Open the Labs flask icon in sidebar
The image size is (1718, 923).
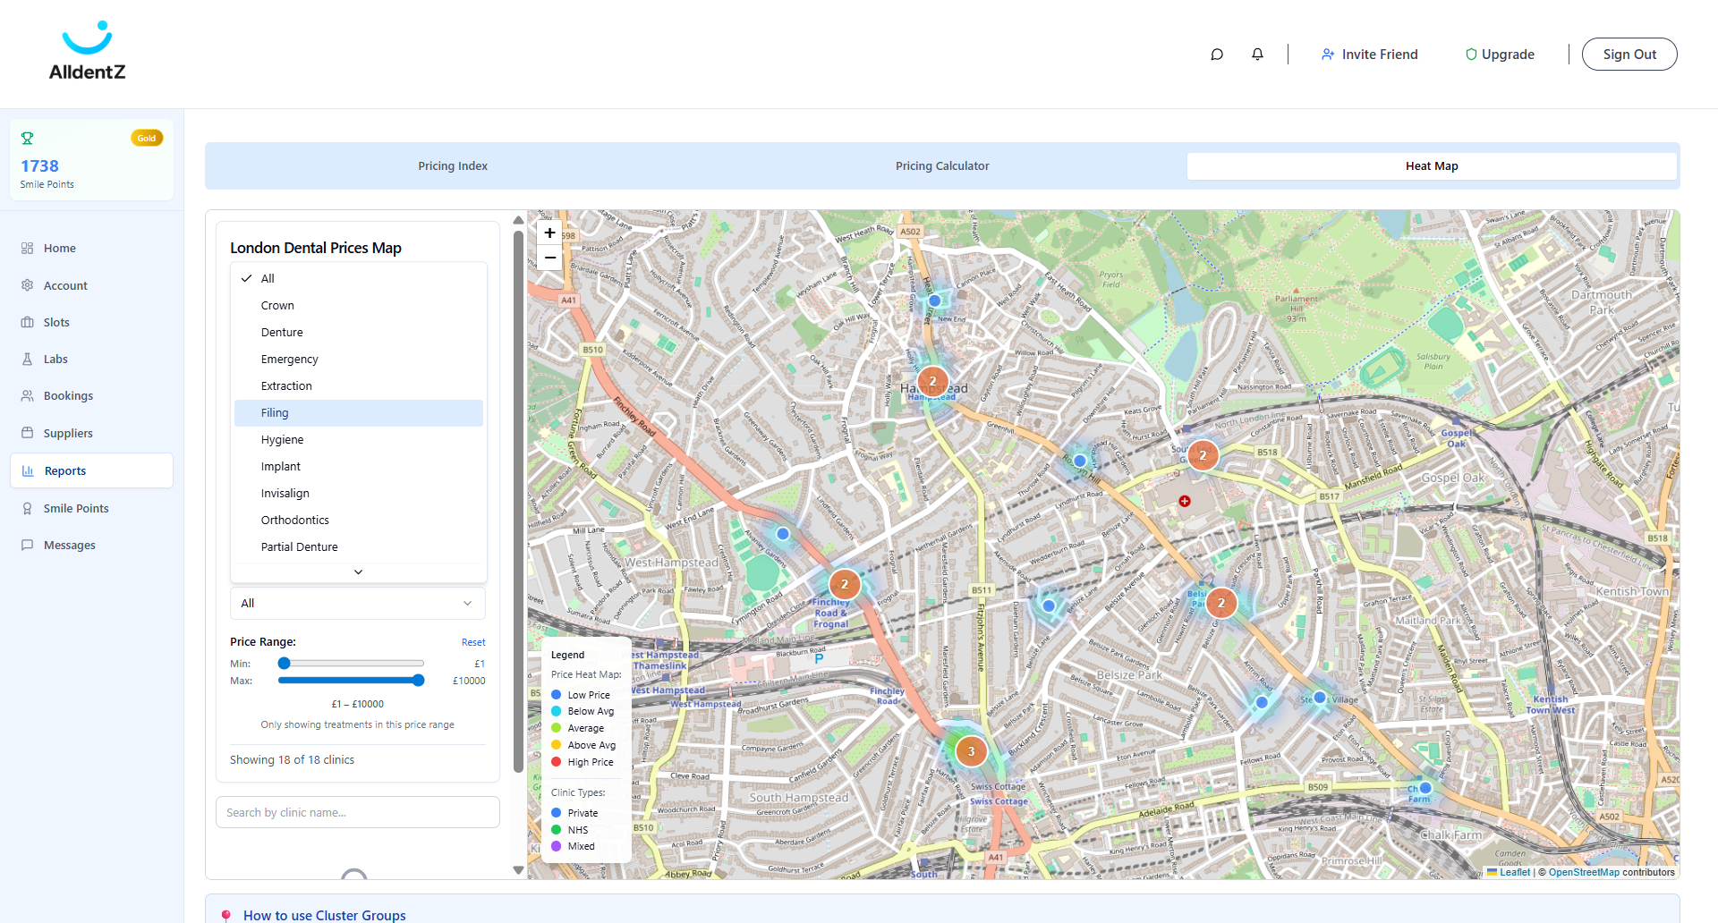28,359
